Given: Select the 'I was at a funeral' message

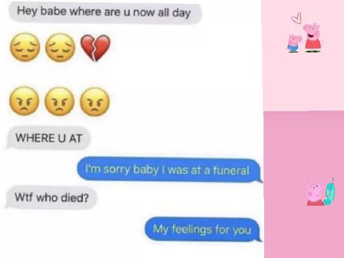Looking at the screenshot, I should (x=170, y=170).
